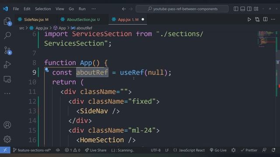Open remote window button in status bar
Viewport: 280px width, 157px height.
(5, 150)
